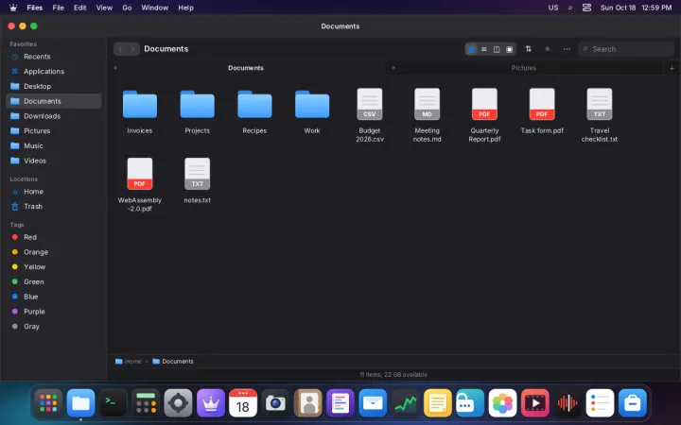Close the Pictures tab

pos(393,68)
